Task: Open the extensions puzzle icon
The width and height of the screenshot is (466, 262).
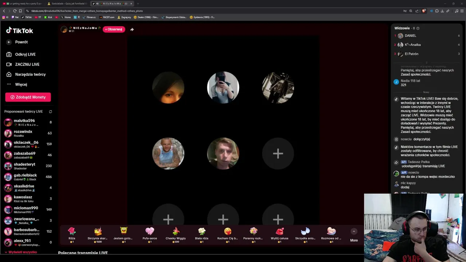Action: [437, 11]
